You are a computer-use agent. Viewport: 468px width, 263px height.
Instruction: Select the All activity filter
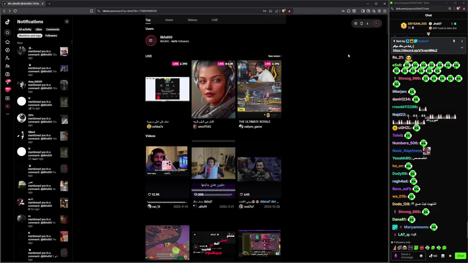tap(25, 29)
